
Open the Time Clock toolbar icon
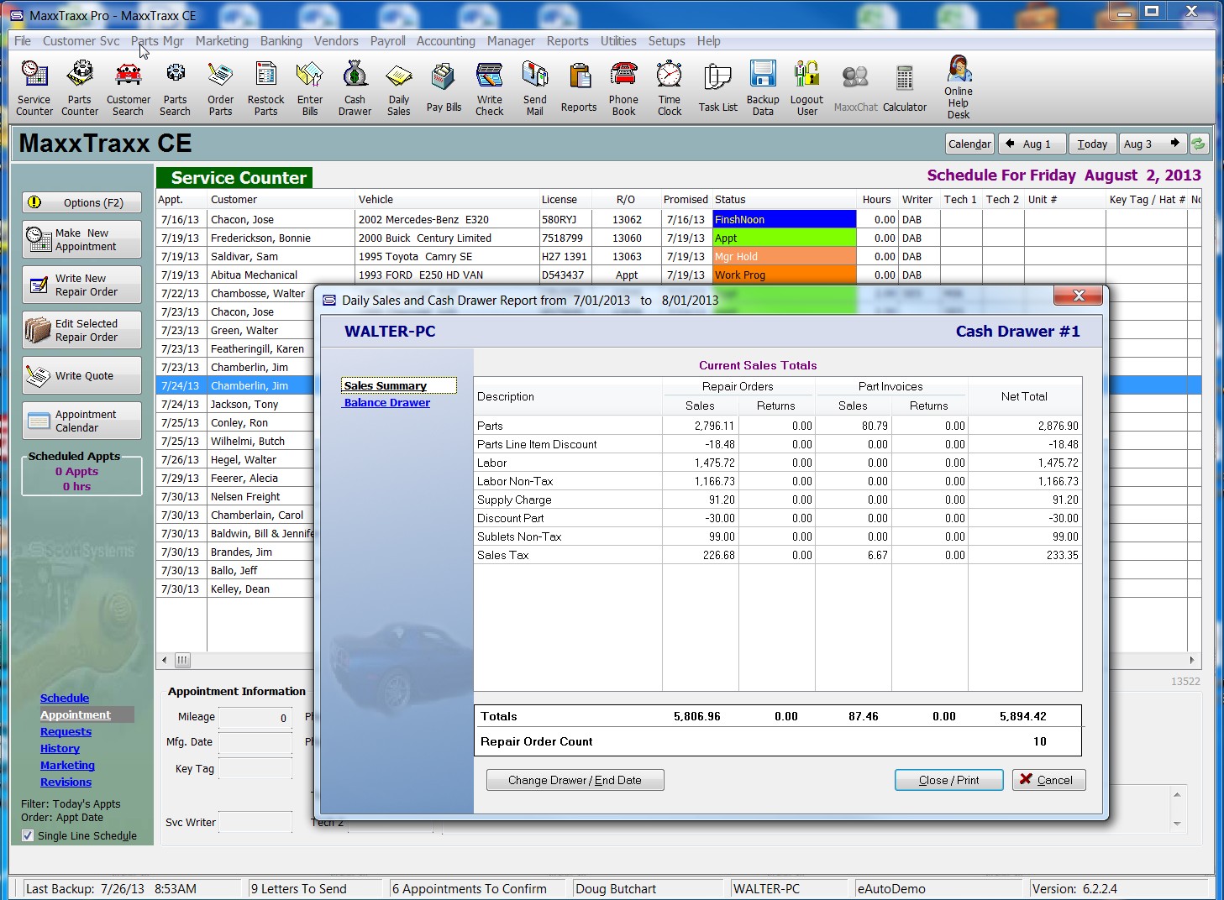point(670,87)
